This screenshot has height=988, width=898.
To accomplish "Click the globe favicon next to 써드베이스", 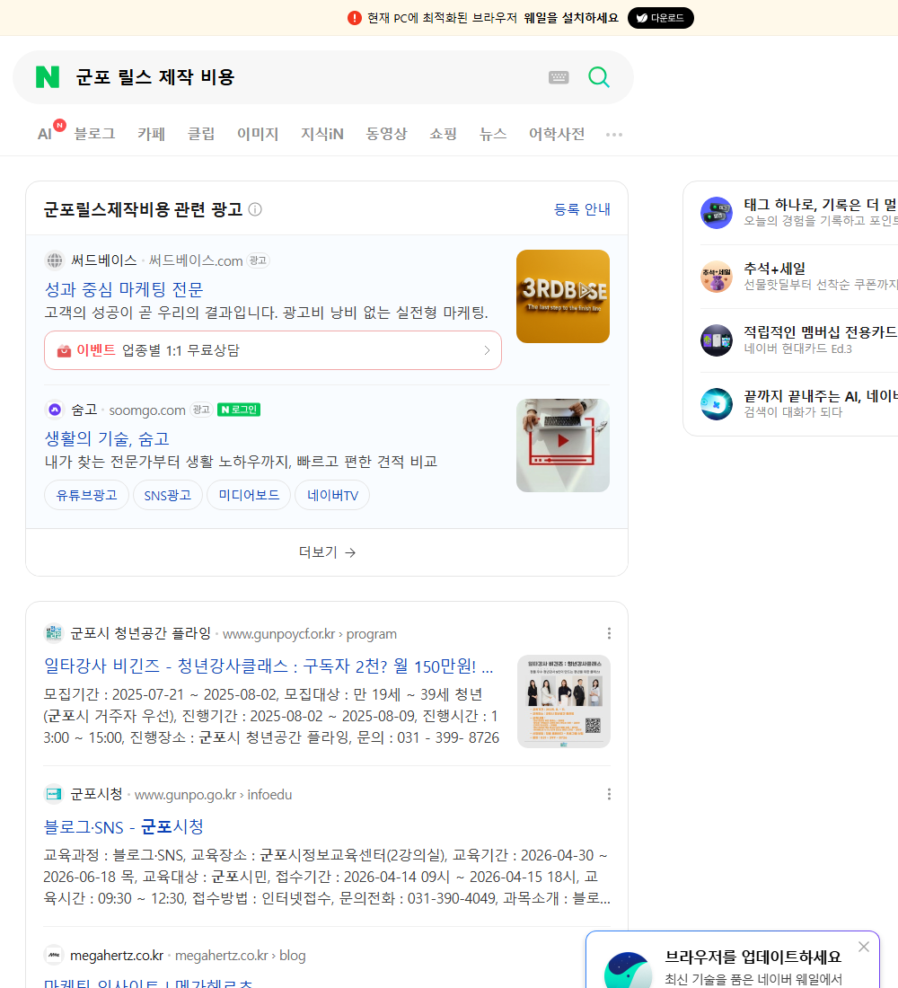I will point(55,260).
